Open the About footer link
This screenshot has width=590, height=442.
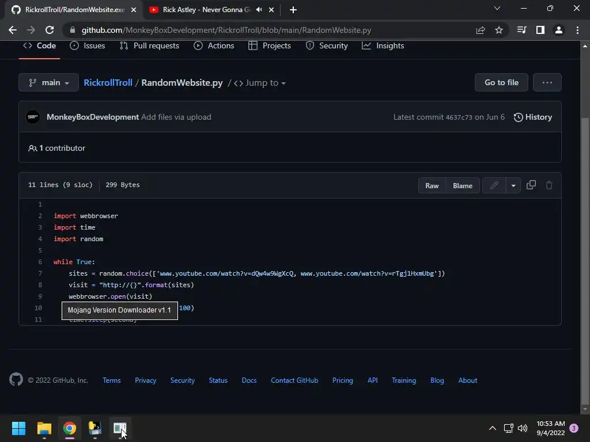468,380
